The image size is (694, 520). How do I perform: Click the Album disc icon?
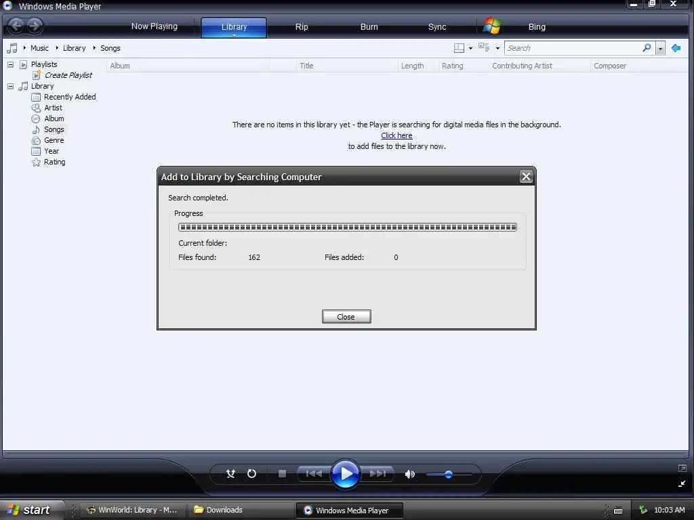[x=36, y=118]
